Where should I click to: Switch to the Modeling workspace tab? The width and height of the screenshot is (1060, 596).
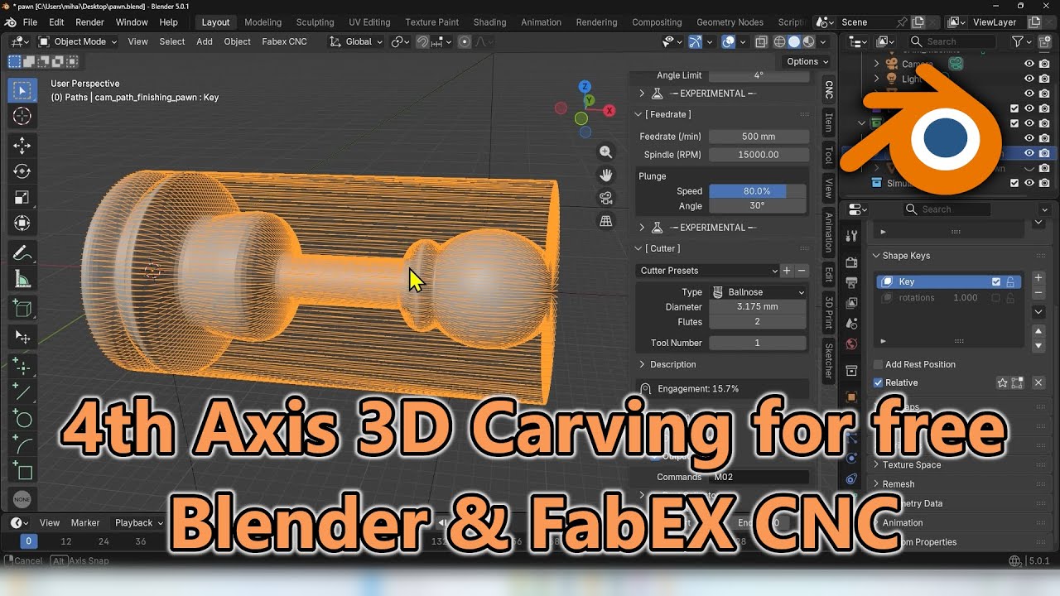coord(263,22)
